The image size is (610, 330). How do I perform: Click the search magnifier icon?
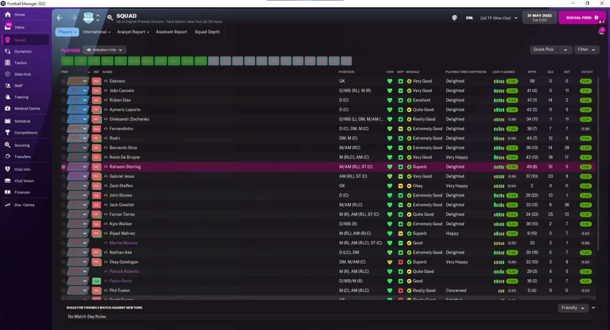coord(110,18)
